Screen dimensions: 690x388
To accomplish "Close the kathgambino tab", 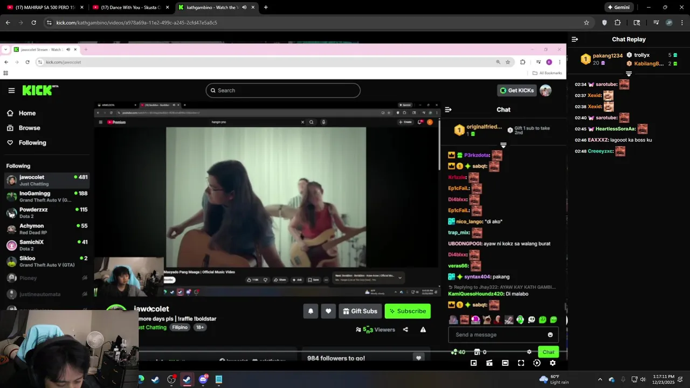I will pos(253,8).
